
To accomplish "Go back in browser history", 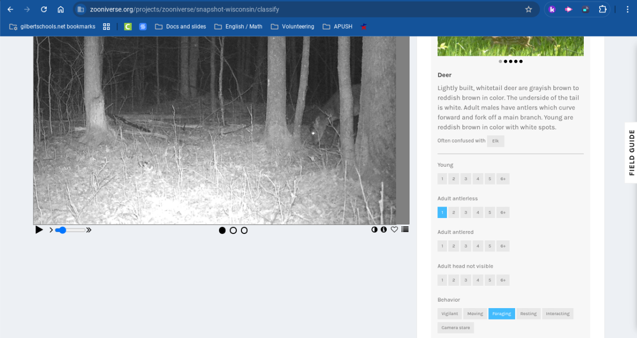I will (x=10, y=9).
